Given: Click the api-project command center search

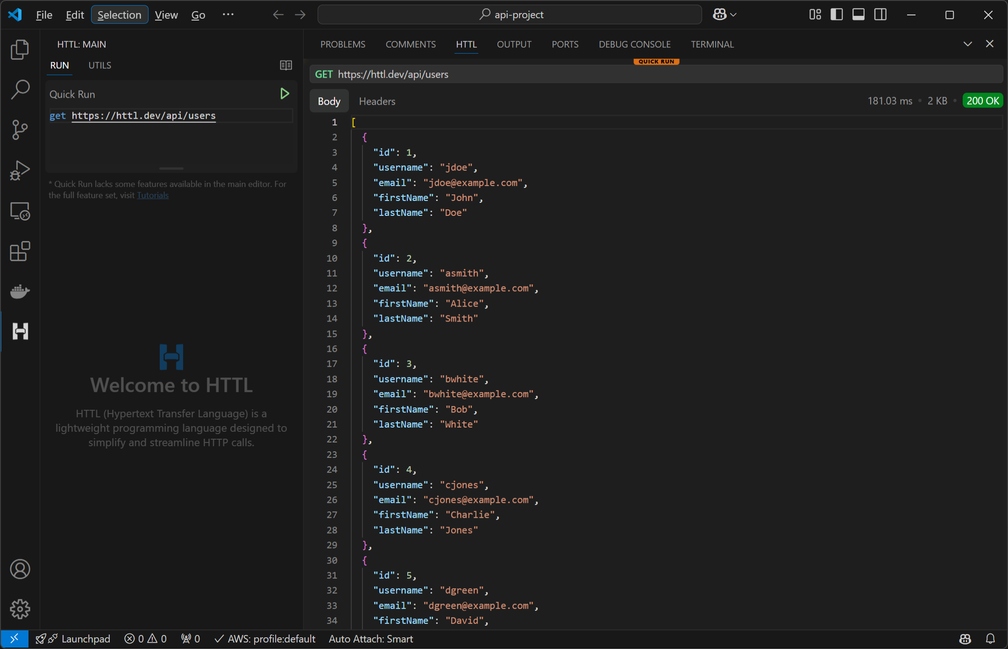Looking at the screenshot, I should coord(510,14).
